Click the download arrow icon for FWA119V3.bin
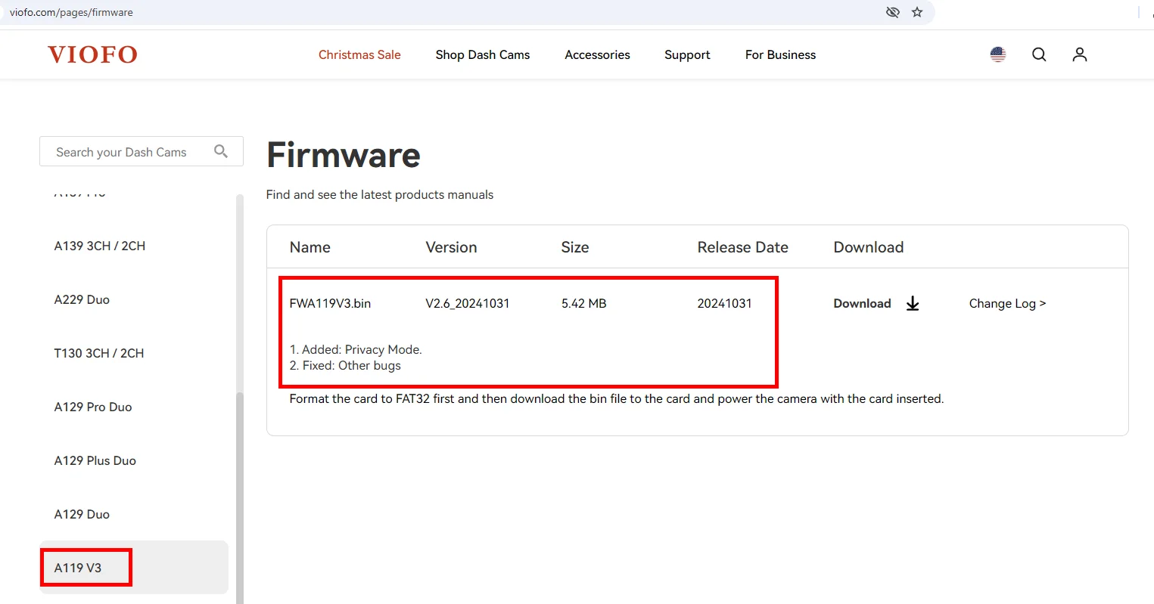Screen dimensions: 1154x604 coord(913,303)
